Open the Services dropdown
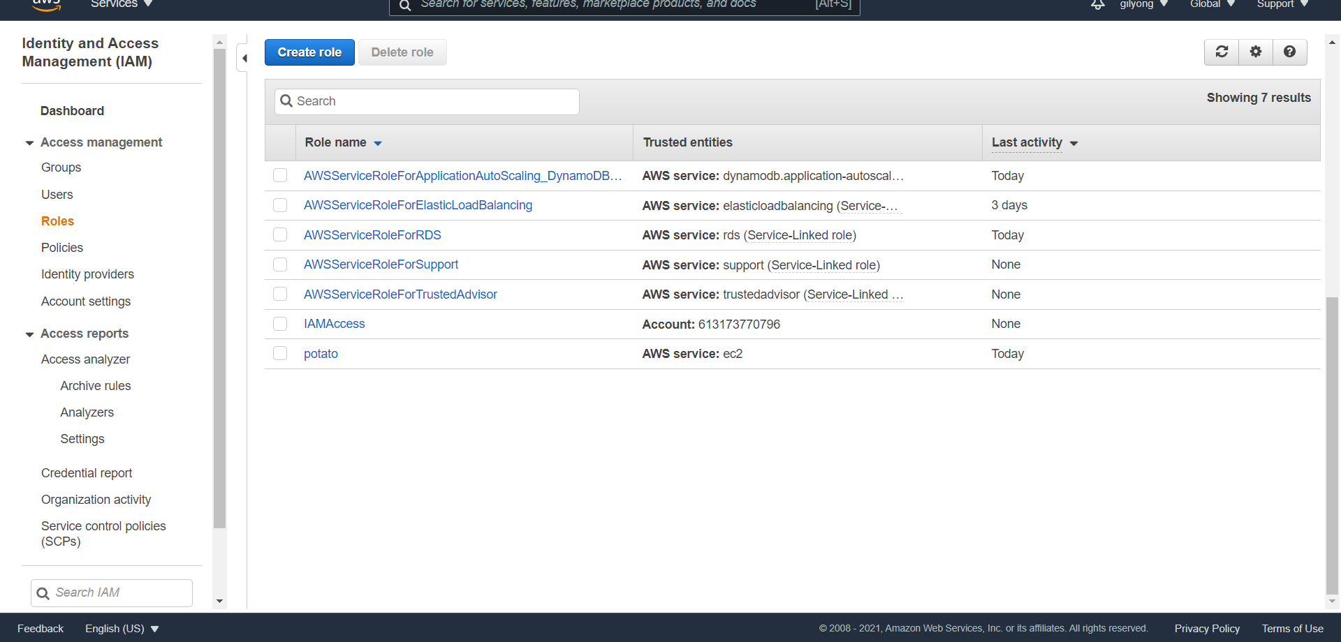Image resolution: width=1341 pixels, height=642 pixels. (x=122, y=4)
